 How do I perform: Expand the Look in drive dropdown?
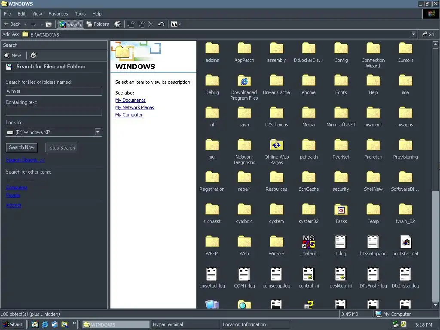pos(98,132)
